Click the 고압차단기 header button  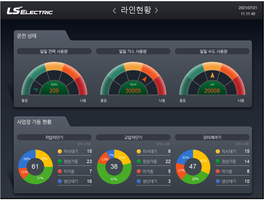(x=133, y=137)
